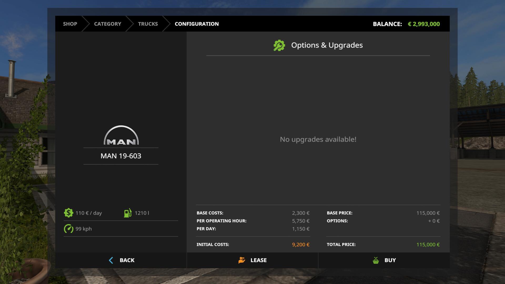The width and height of the screenshot is (505, 284).
Task: Click the Options & Upgrades heading
Action: point(327,45)
